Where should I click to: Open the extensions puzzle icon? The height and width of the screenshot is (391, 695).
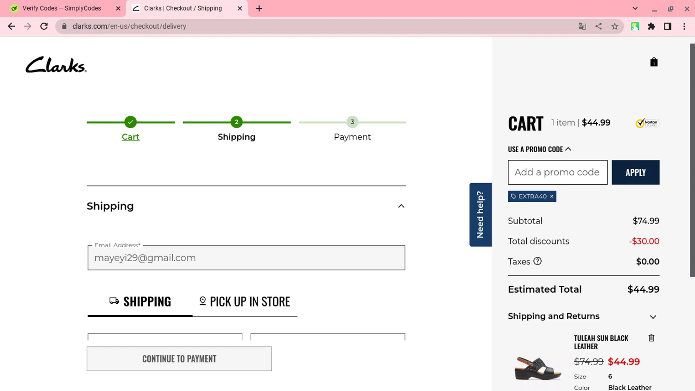[x=651, y=26]
